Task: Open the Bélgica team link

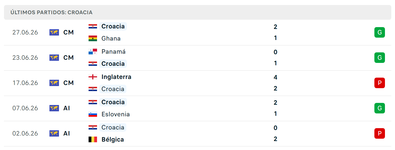Action: 113,139
